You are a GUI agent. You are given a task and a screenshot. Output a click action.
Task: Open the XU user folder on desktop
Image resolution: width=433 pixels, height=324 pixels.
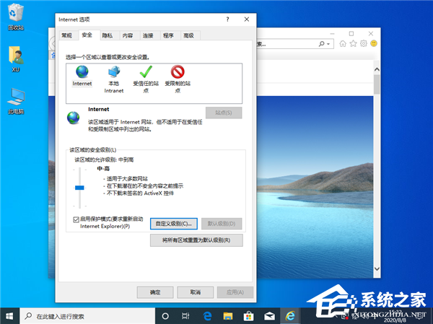(16, 59)
